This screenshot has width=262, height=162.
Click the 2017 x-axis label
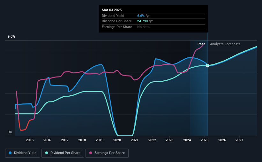pyautogui.click(x=65, y=140)
